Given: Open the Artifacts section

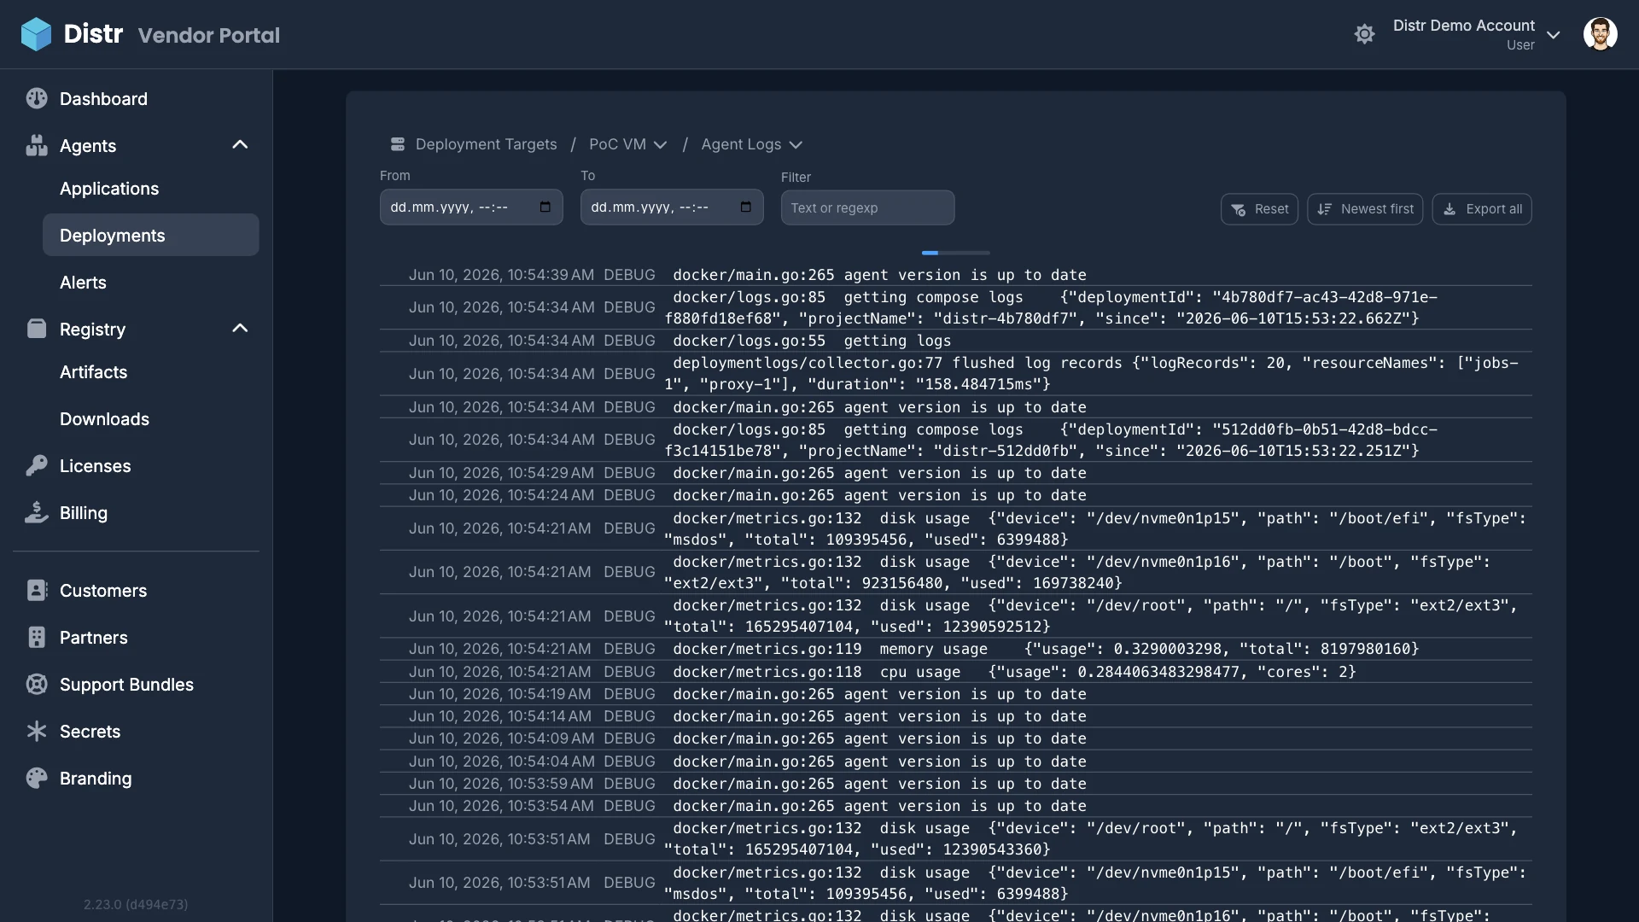Looking at the screenshot, I should [x=93, y=372].
